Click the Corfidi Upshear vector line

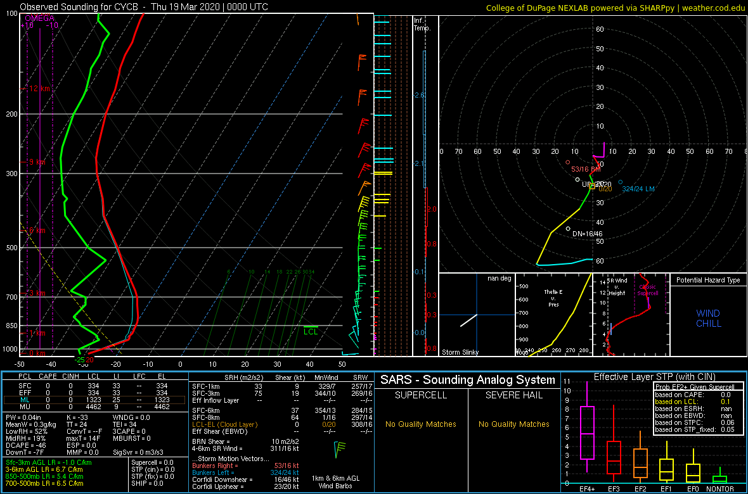(245, 486)
